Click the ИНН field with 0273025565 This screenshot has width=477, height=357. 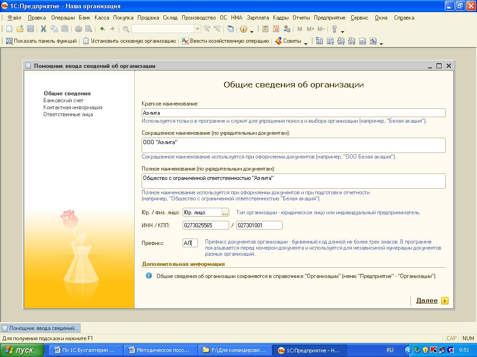pos(205,225)
